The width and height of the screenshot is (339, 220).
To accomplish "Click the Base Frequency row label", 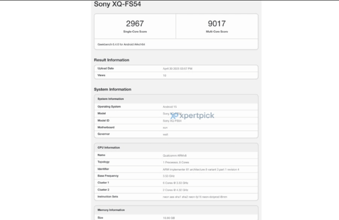I will pyautogui.click(x=108, y=176).
